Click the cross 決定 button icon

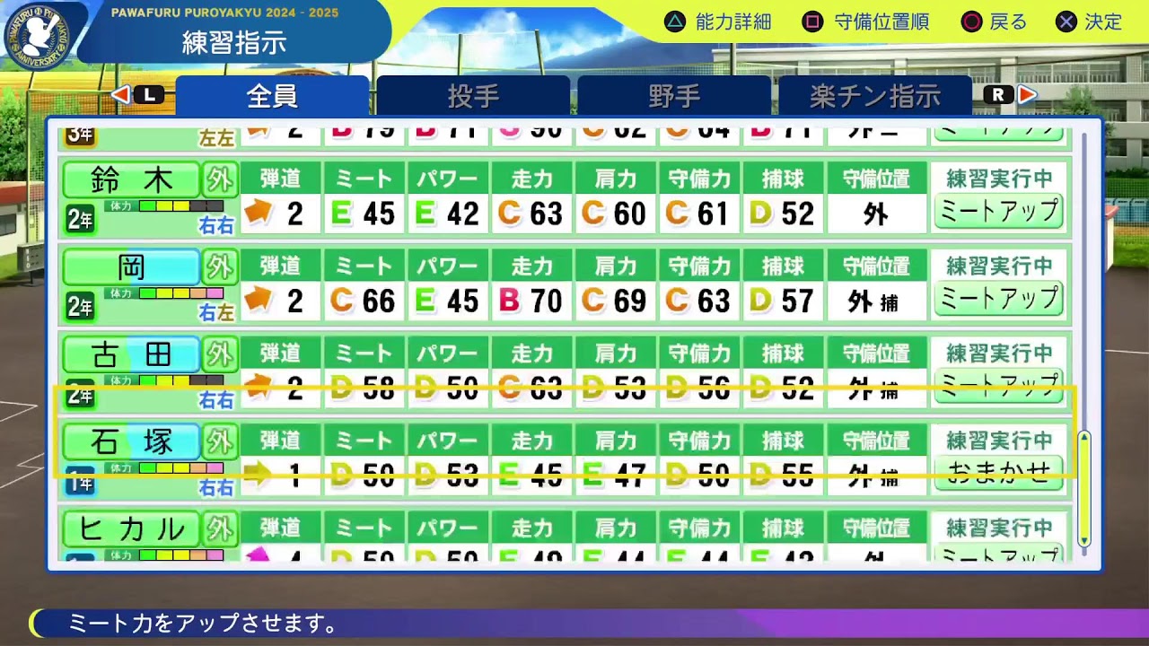(x=1066, y=22)
